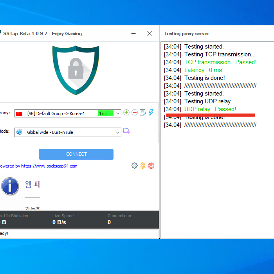The width and height of the screenshot is (274, 274).
Task: Click the Connections count value
Action: tap(109, 222)
